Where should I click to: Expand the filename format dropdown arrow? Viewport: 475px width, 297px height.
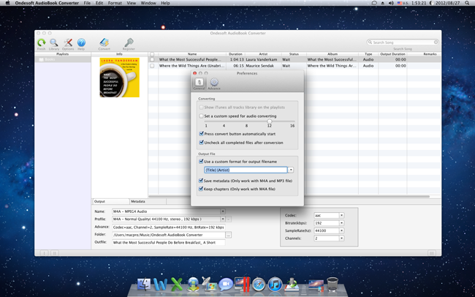click(290, 170)
